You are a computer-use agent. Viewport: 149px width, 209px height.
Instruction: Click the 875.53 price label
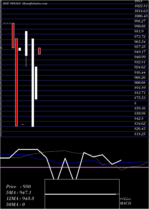pos(140,98)
